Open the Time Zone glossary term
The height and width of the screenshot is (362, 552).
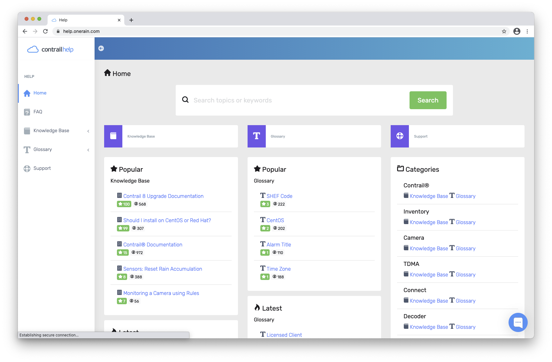[x=279, y=269]
